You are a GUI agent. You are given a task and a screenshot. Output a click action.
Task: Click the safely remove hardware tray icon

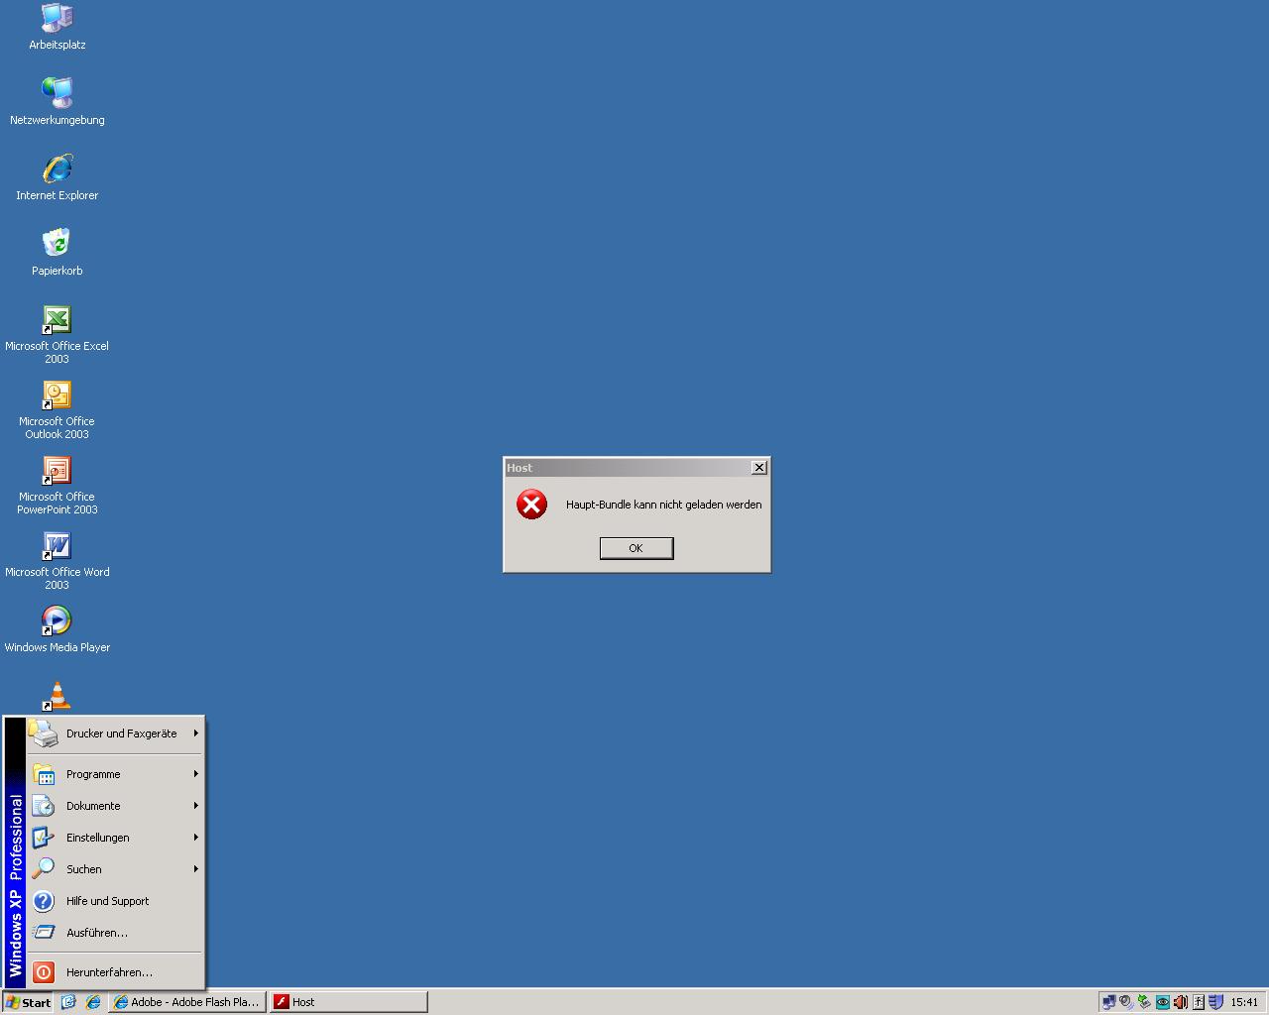coord(1144,1002)
